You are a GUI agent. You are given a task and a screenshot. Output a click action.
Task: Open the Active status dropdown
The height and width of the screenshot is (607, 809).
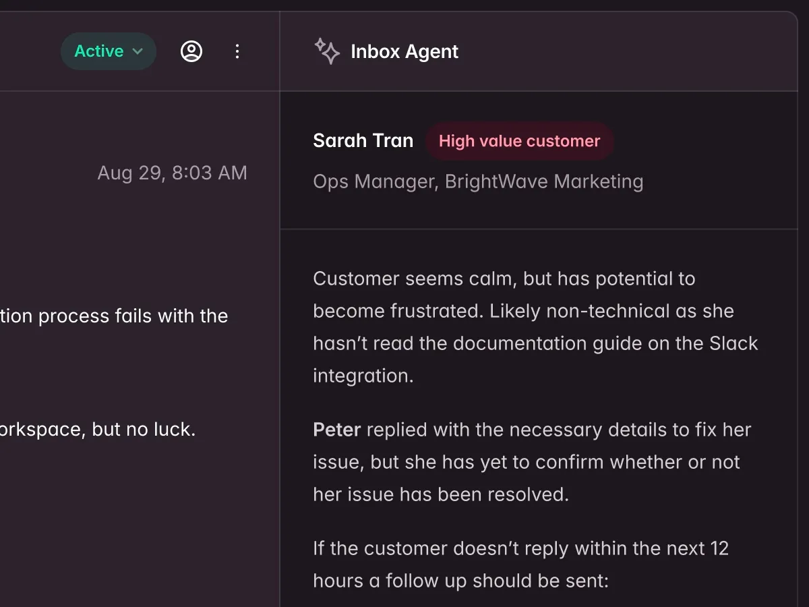108,51
